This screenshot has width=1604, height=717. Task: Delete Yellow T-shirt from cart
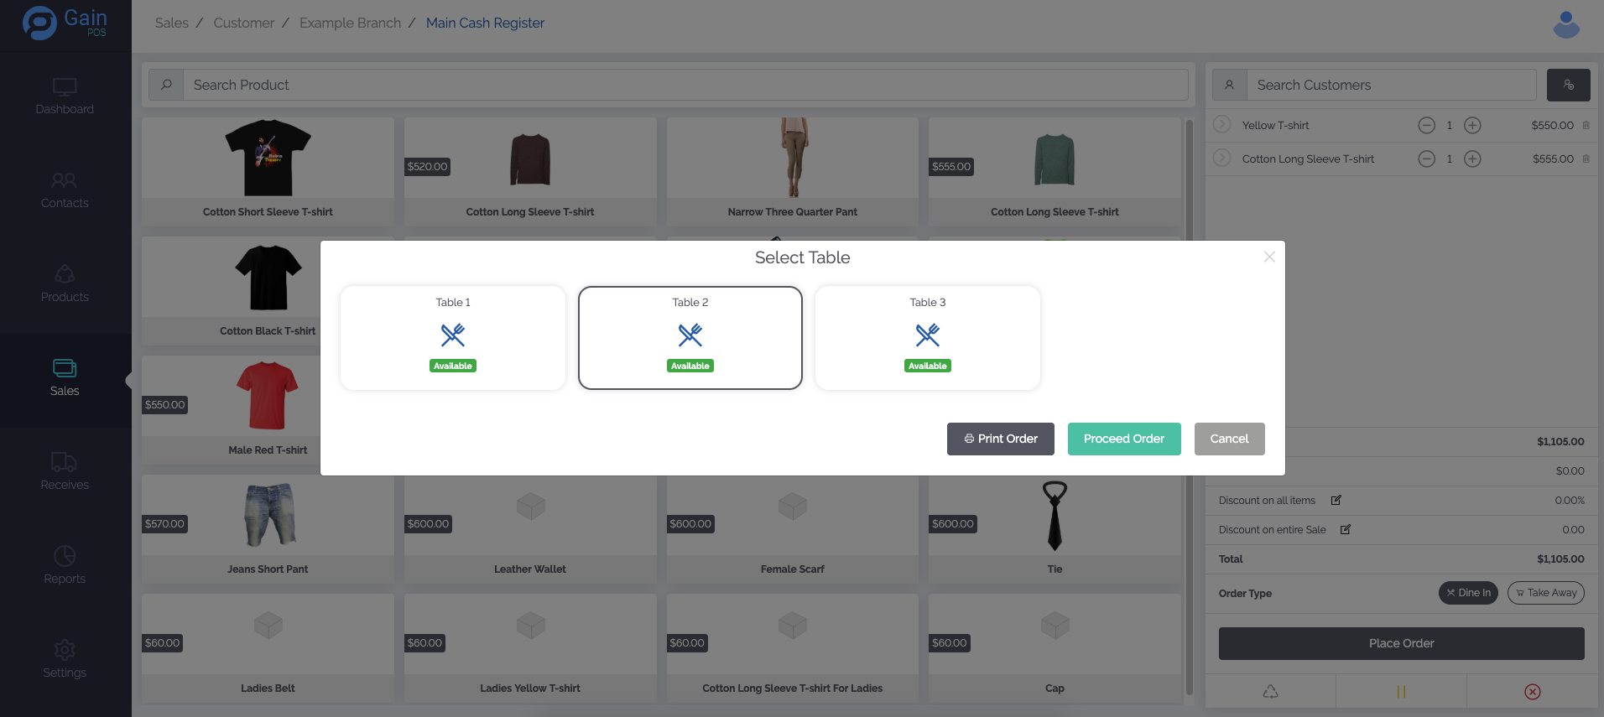coord(1586,126)
